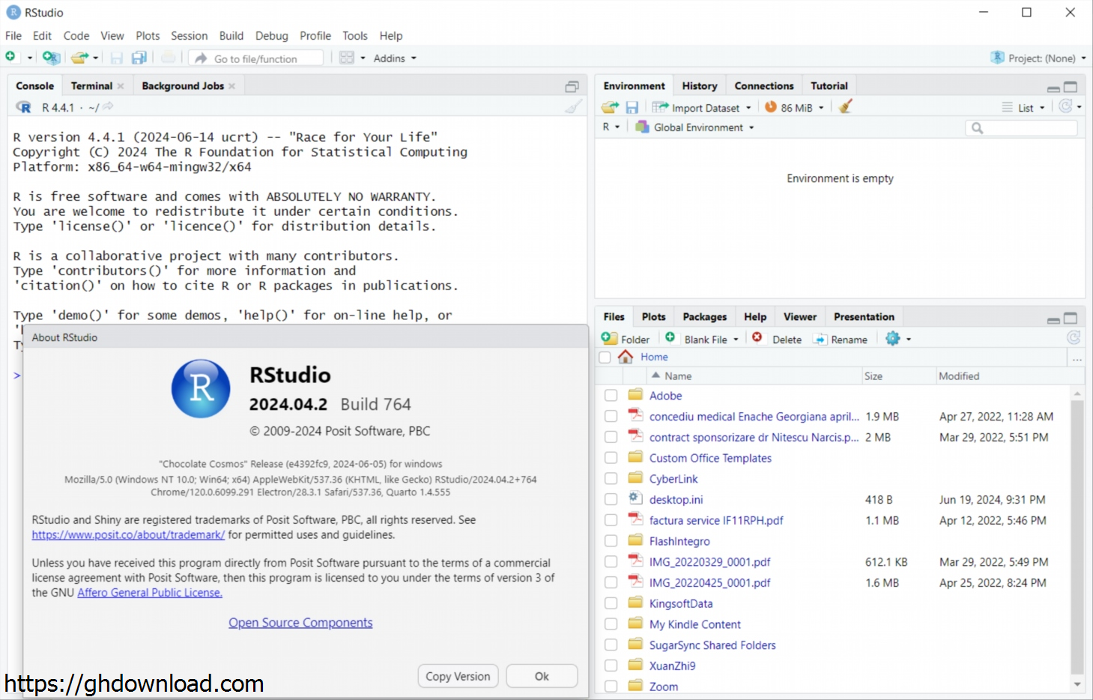Open the Adobe folder link

[665, 396]
